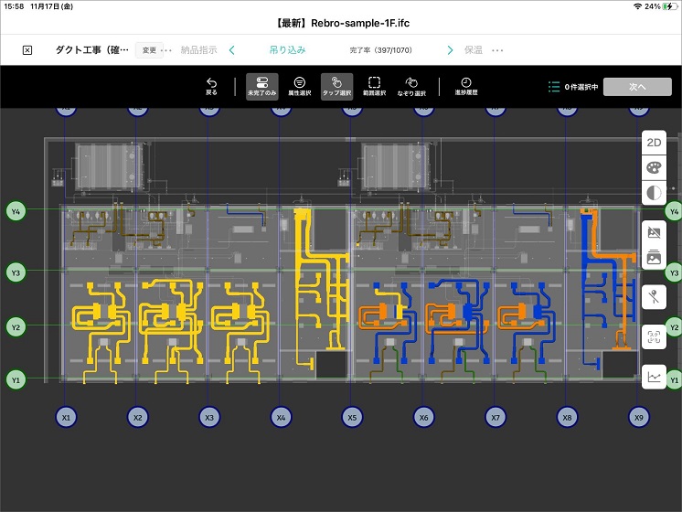The image size is (682, 512).
Task: Click the crossed-out pin marker icon
Action: [654, 295]
